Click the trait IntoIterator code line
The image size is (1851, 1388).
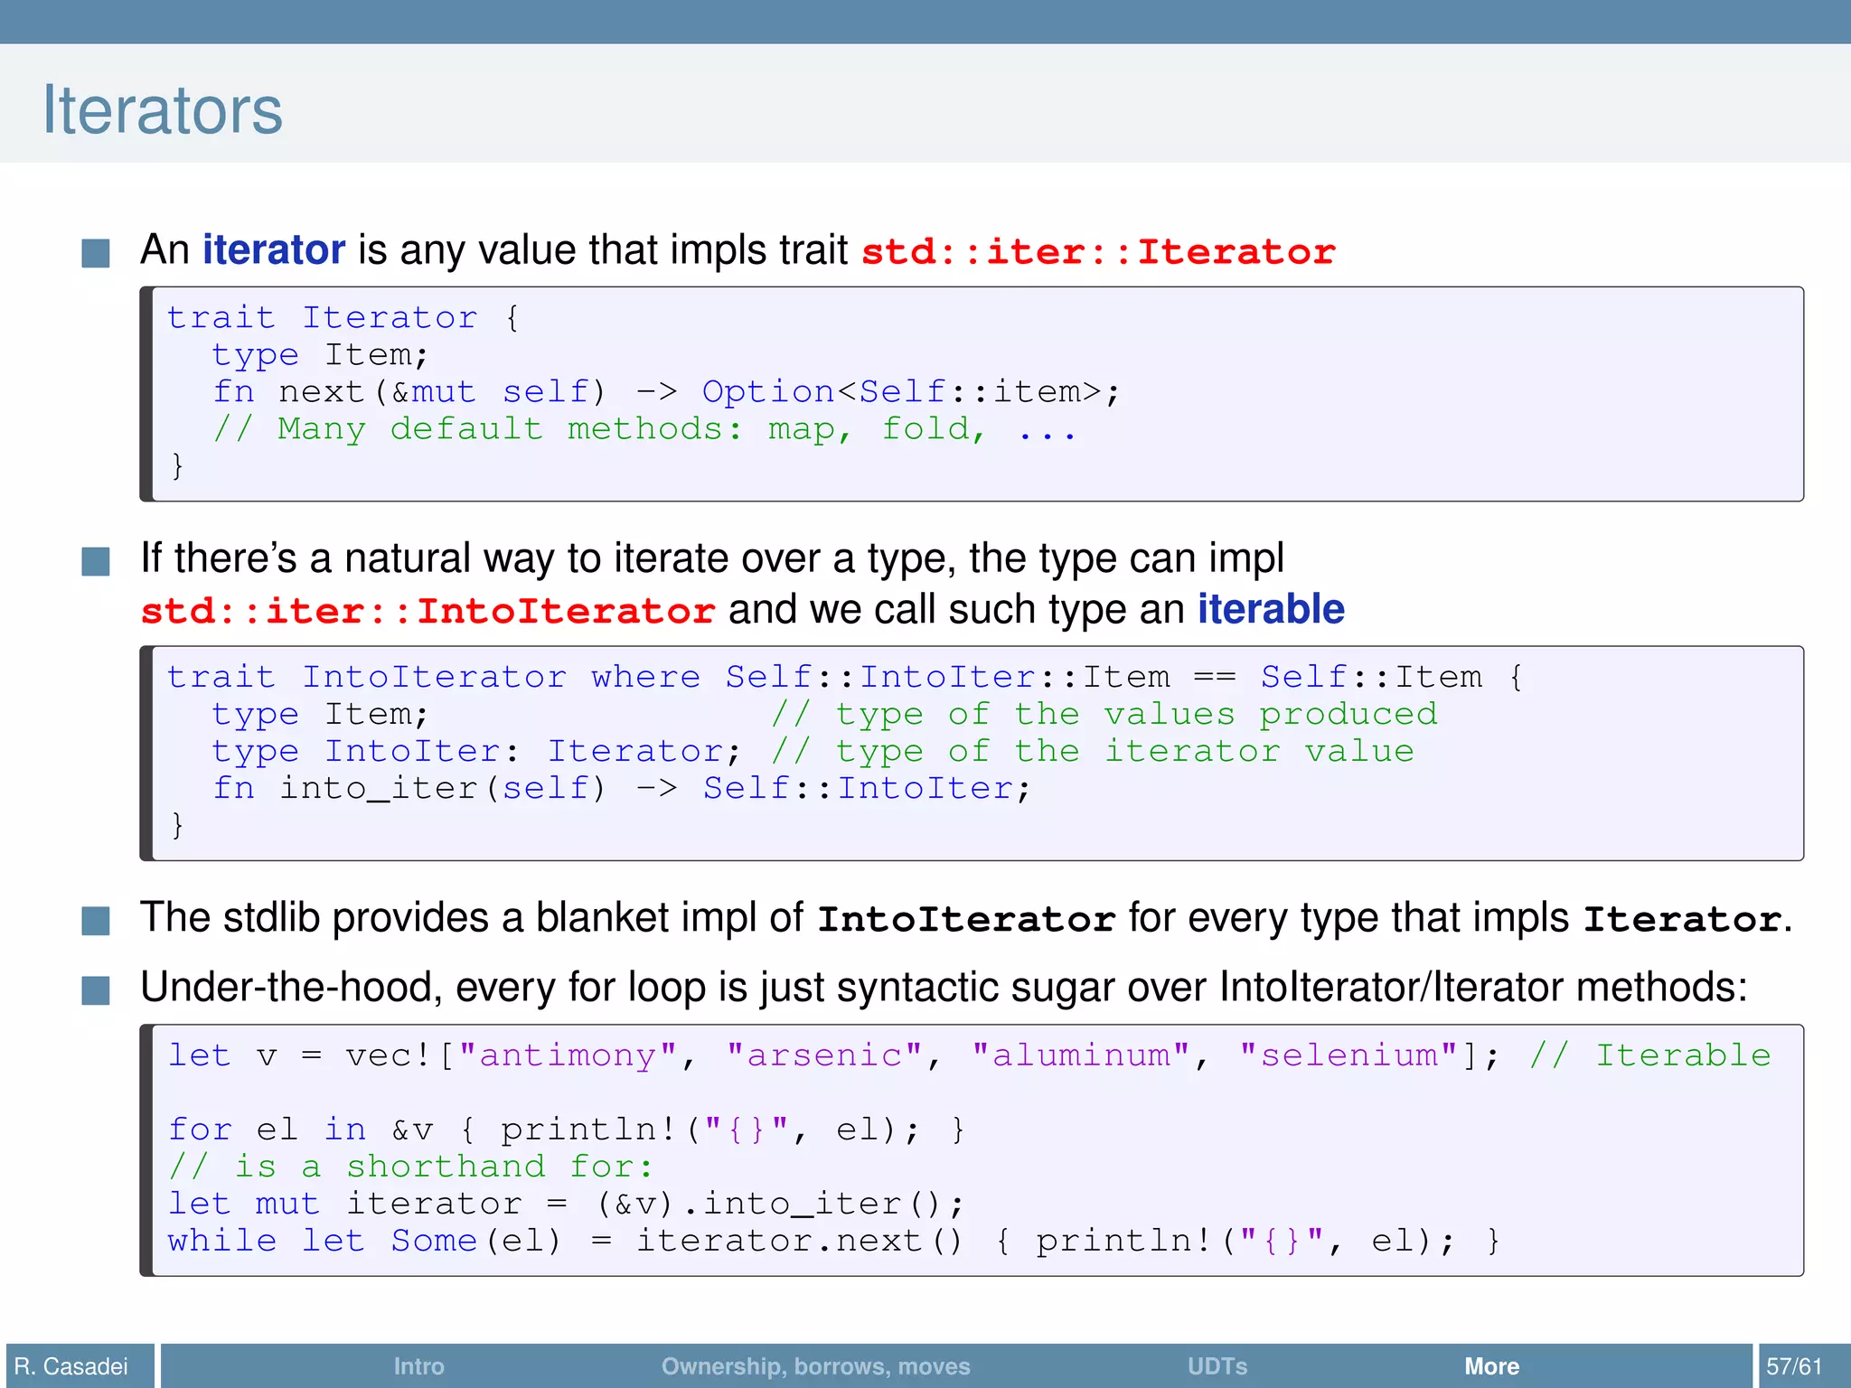844,677
